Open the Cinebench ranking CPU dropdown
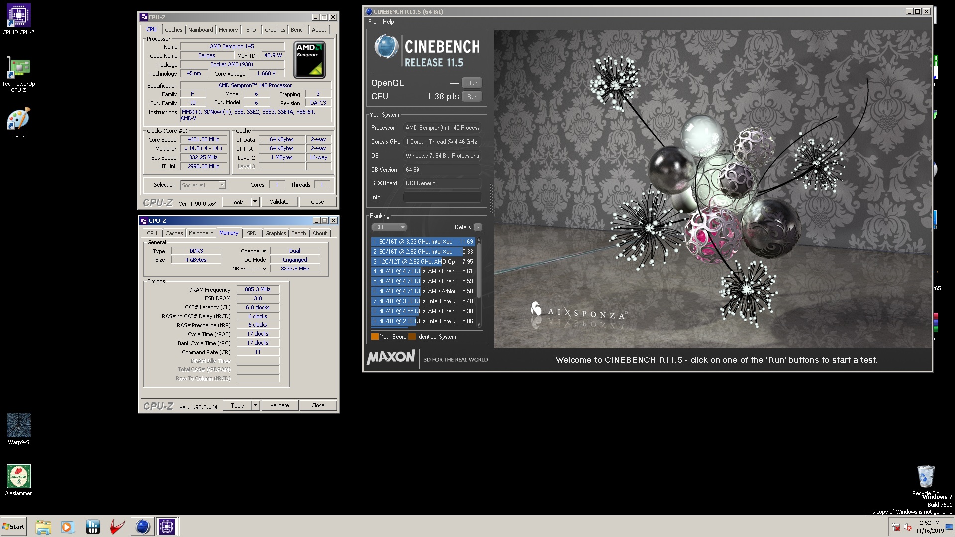Screen dimensions: 955x537 pos(389,227)
